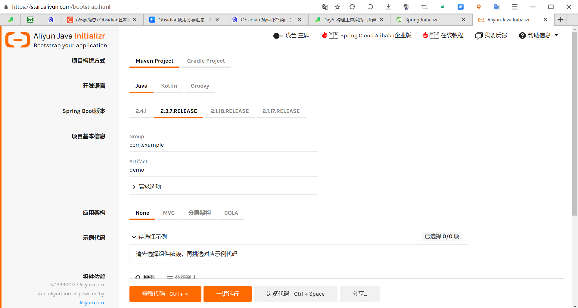Open the downloads icon
This screenshot has height=308, width=578.
point(388,7)
